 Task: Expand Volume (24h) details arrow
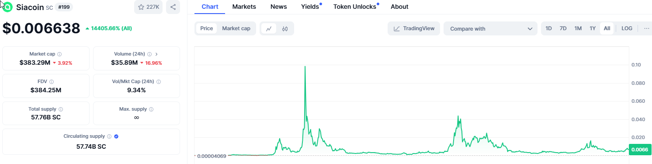pyautogui.click(x=156, y=54)
